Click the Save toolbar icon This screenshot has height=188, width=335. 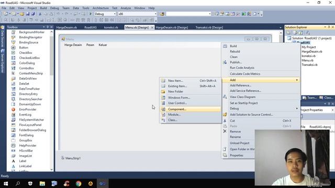coord(28,14)
